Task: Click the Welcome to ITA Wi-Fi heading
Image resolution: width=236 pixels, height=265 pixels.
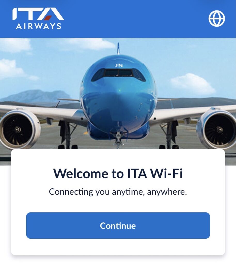Action: 118,173
